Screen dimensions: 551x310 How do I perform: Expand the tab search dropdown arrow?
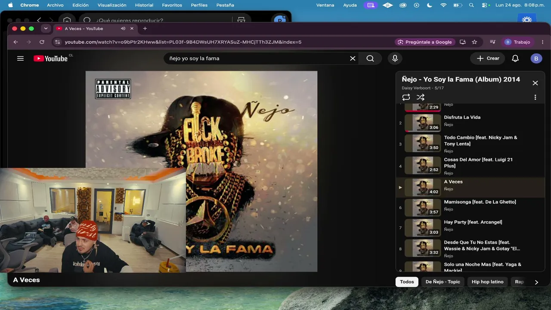(46, 28)
